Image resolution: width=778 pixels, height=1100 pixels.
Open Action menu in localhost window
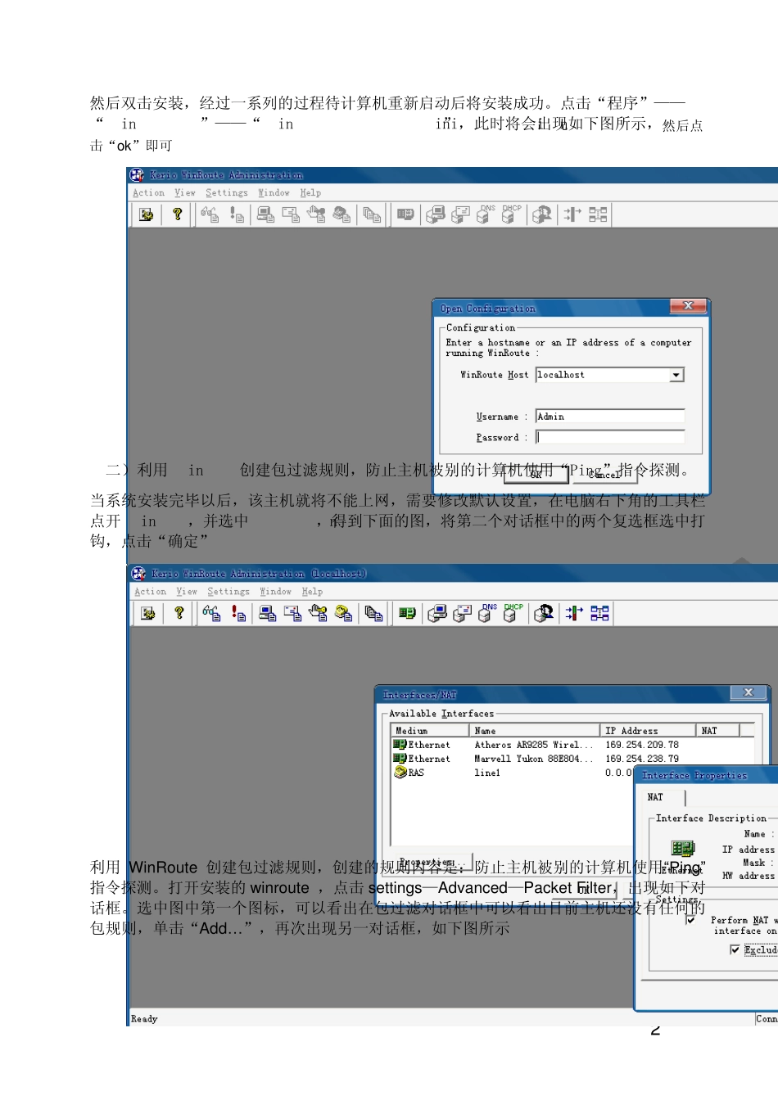point(151,592)
